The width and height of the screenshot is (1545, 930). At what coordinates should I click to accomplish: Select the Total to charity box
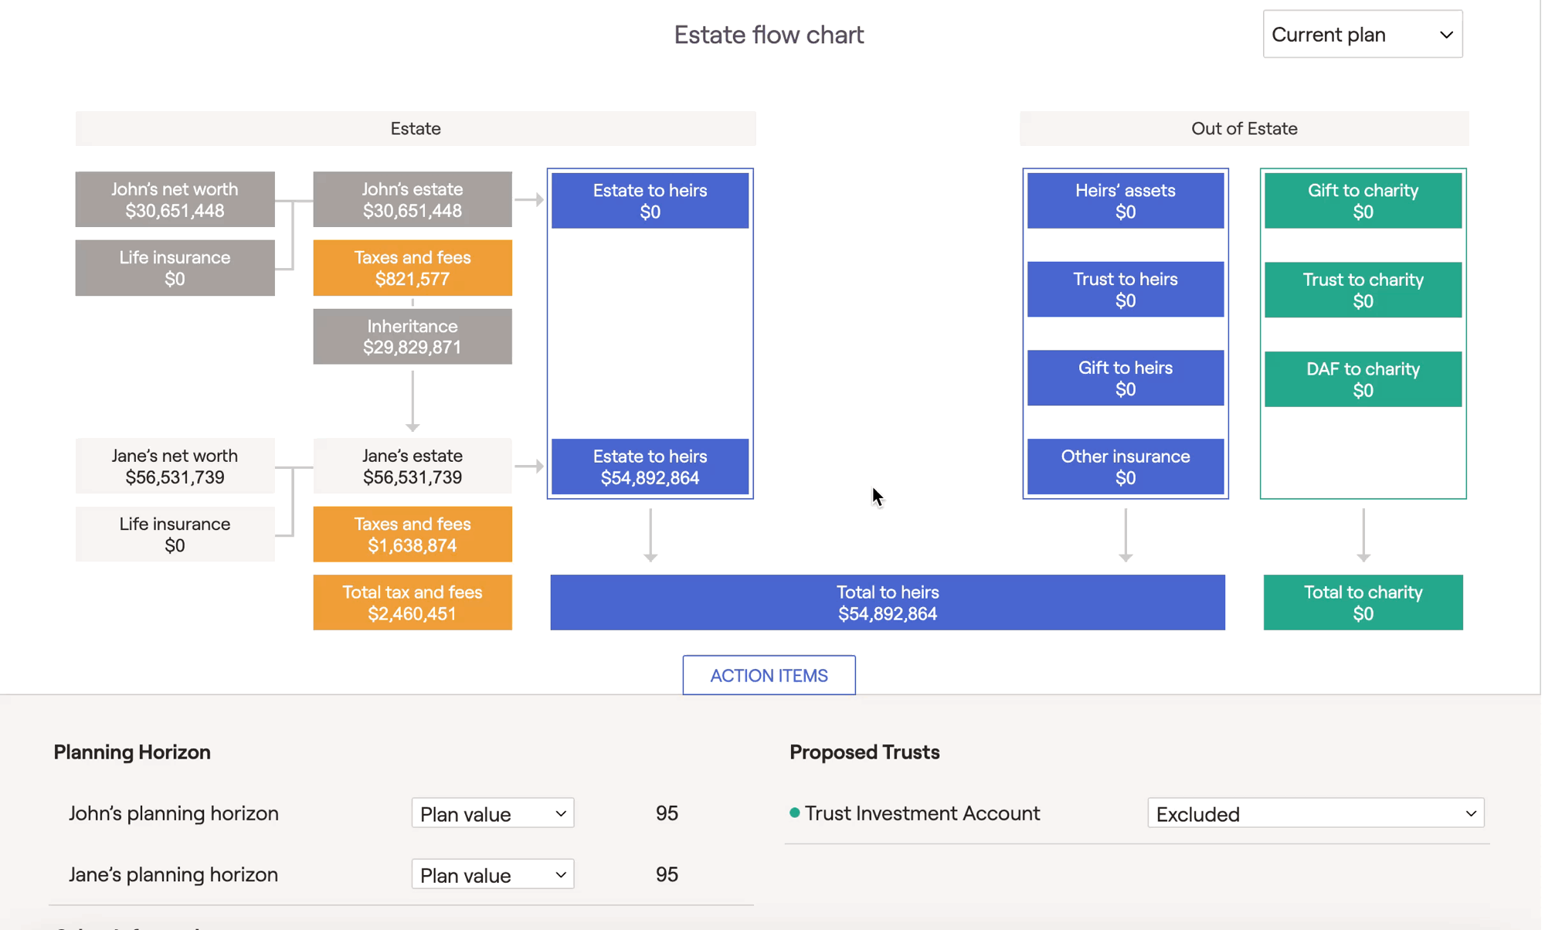(1362, 602)
